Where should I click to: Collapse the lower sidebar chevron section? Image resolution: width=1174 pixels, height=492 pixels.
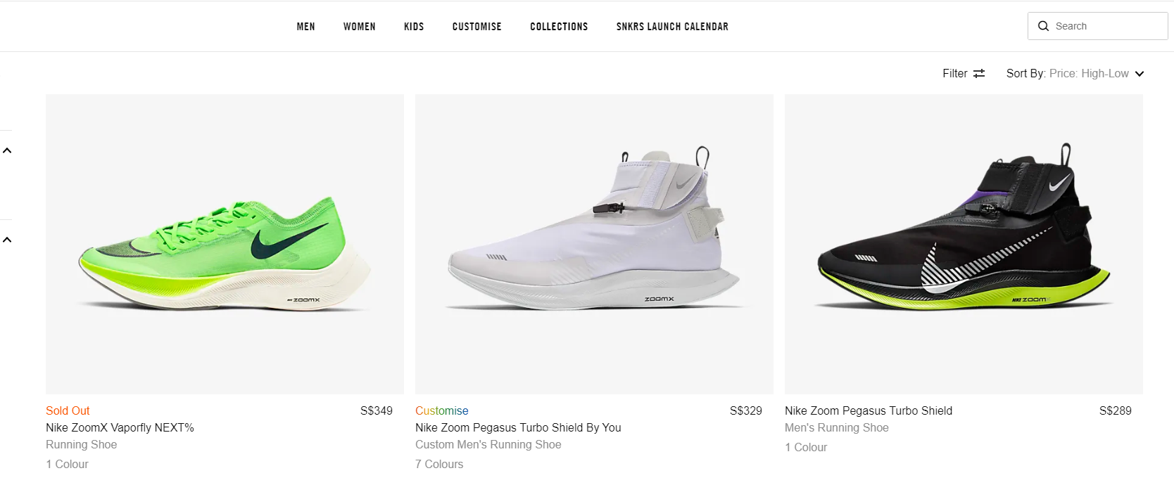(x=7, y=240)
